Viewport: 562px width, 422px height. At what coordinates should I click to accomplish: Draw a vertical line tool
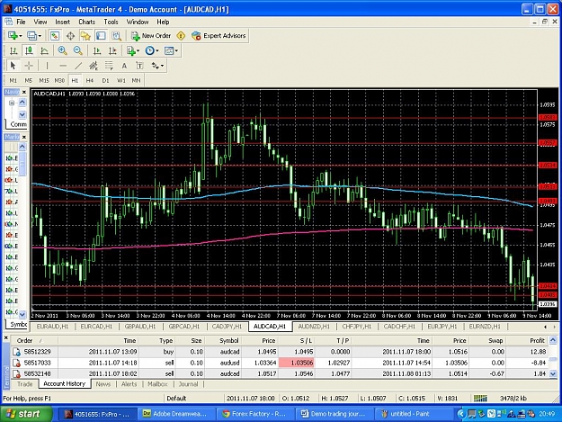coord(47,66)
